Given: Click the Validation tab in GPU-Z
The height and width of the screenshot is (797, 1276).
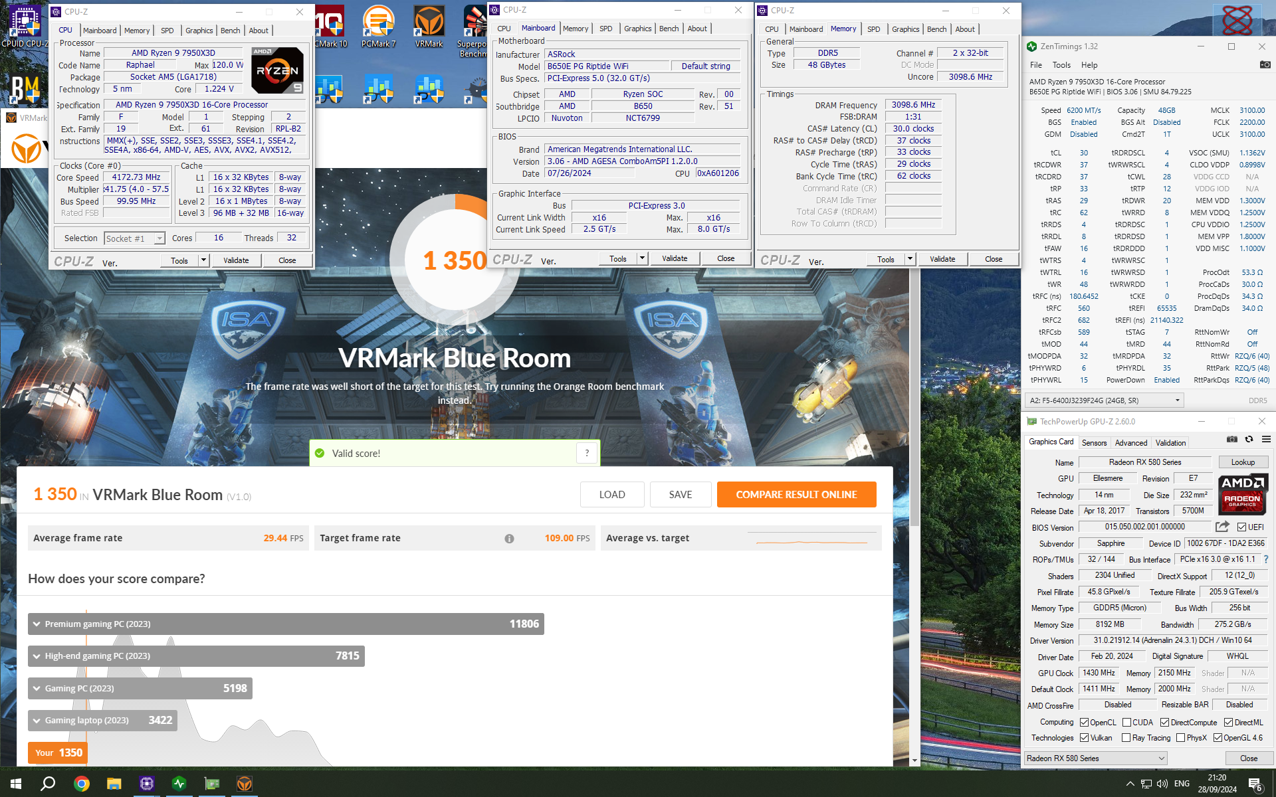Looking at the screenshot, I should tap(1170, 443).
